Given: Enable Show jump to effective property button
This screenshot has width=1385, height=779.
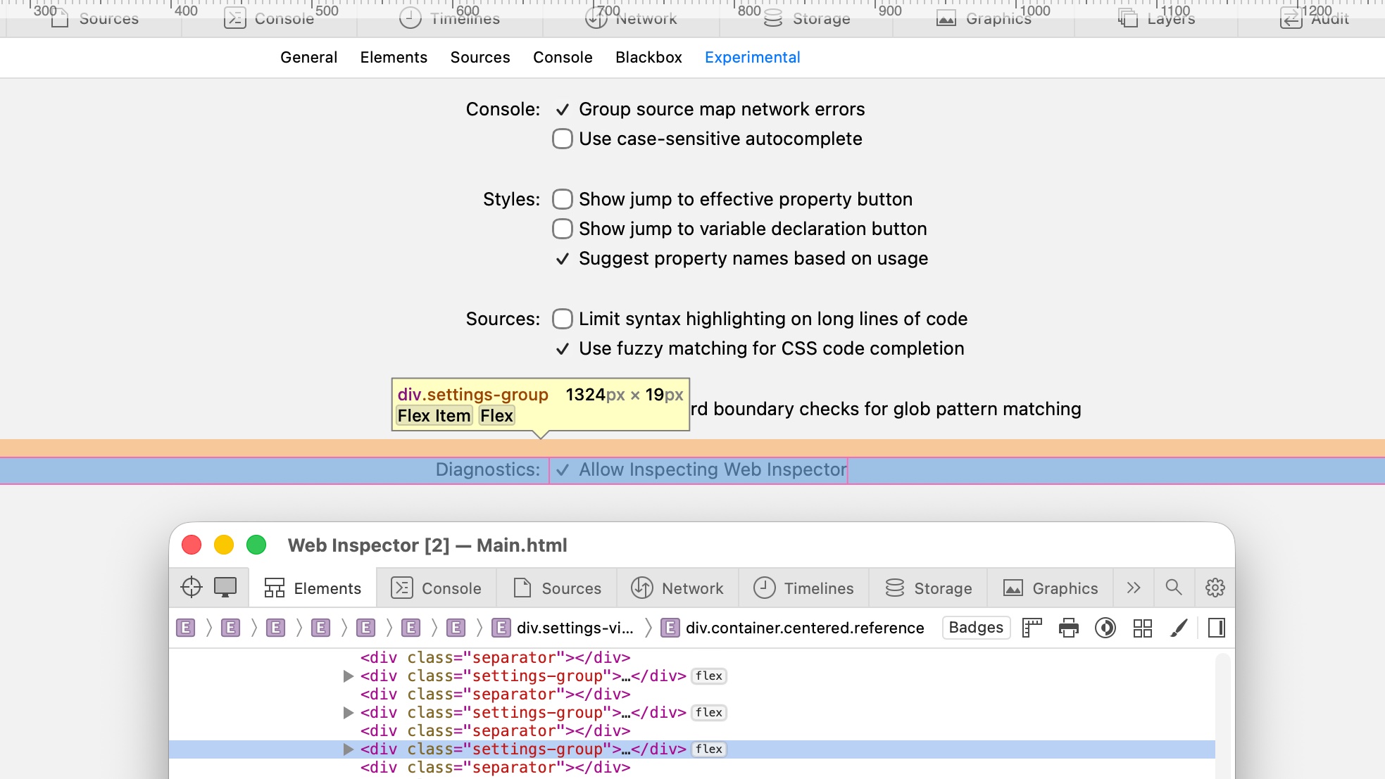Looking at the screenshot, I should click(562, 199).
